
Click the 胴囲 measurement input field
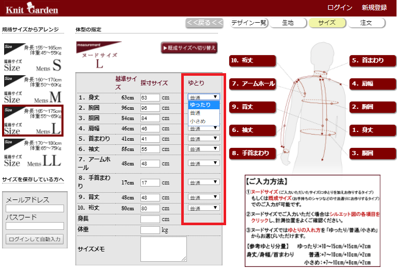tap(150, 119)
